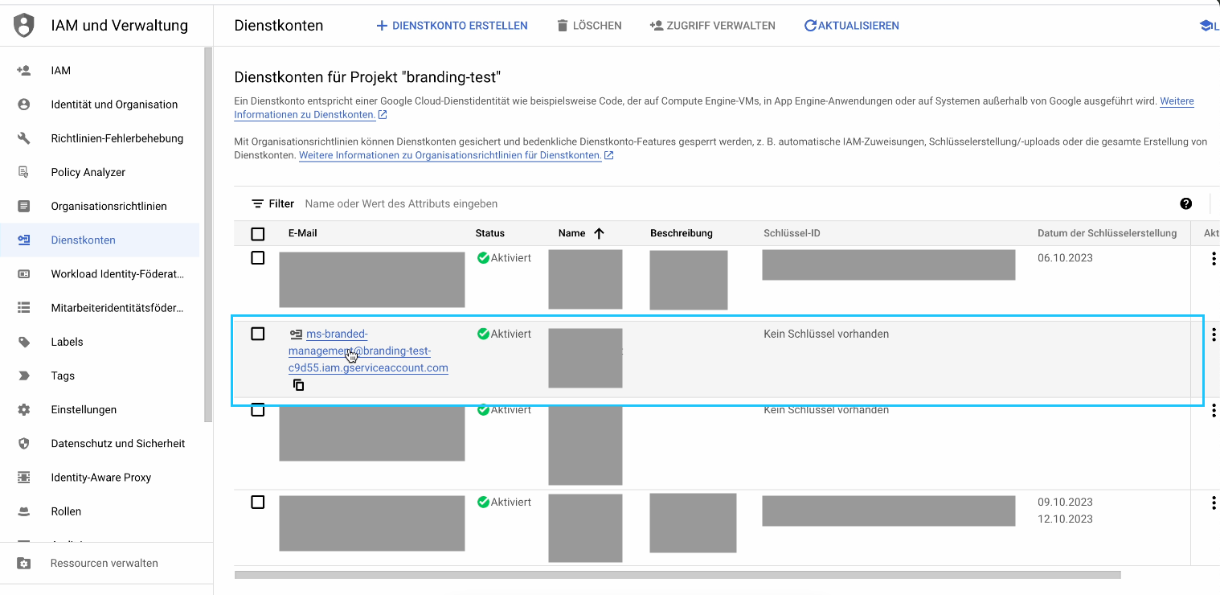Click the E-Mail column header

coord(304,233)
